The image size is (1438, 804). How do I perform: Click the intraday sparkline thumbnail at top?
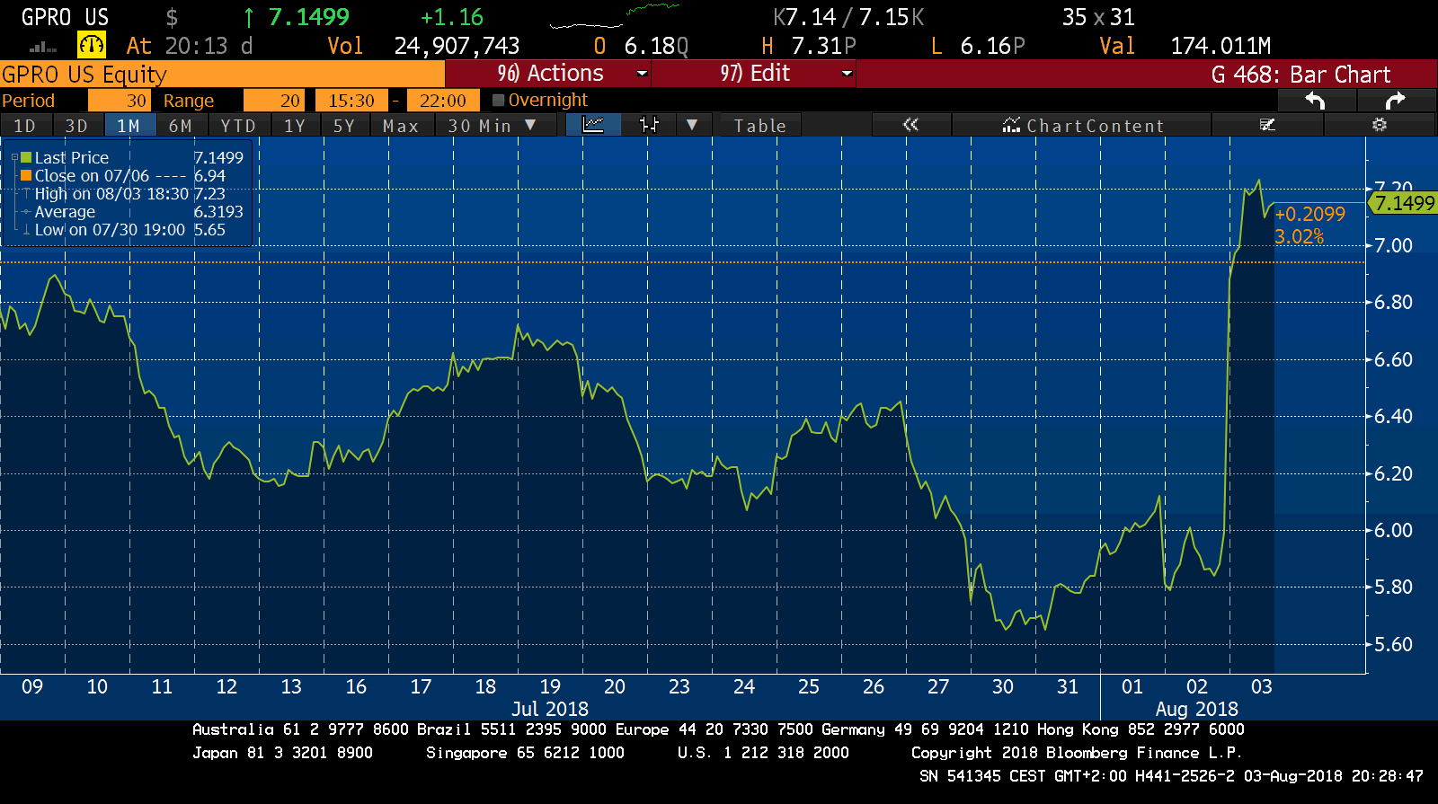[615, 17]
